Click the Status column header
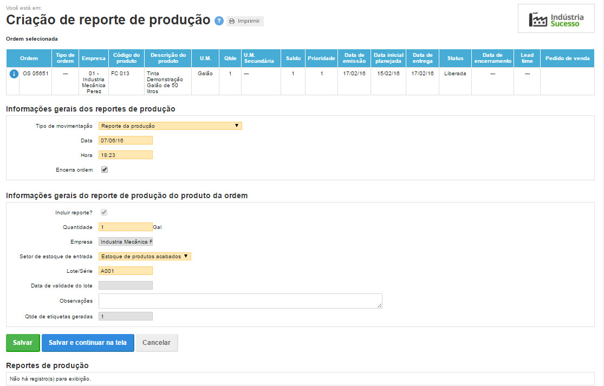 (x=454, y=58)
